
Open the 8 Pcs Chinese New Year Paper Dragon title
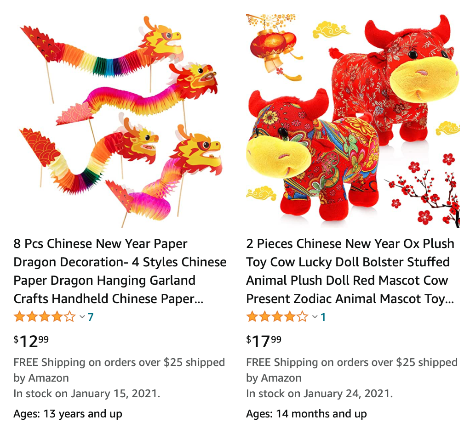pos(120,271)
